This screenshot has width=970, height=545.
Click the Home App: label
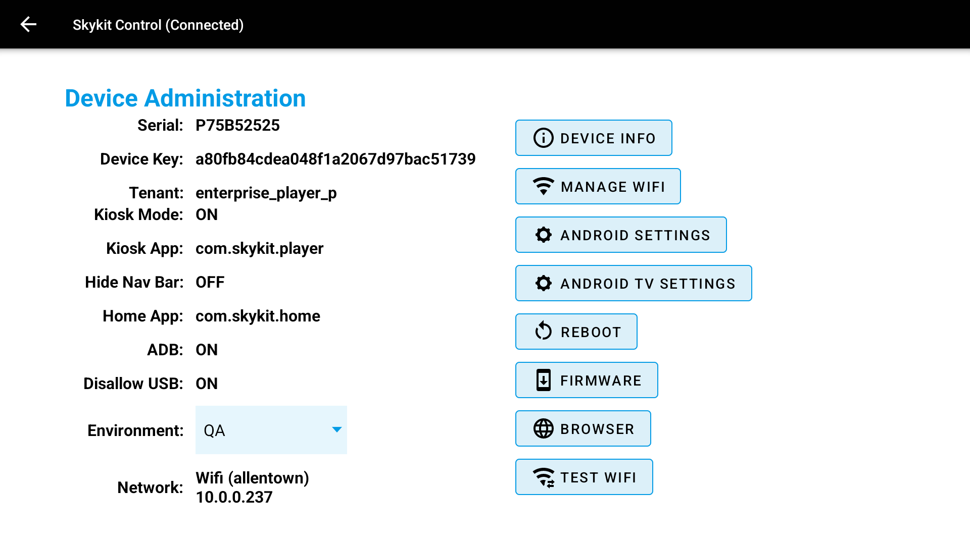[x=143, y=316]
